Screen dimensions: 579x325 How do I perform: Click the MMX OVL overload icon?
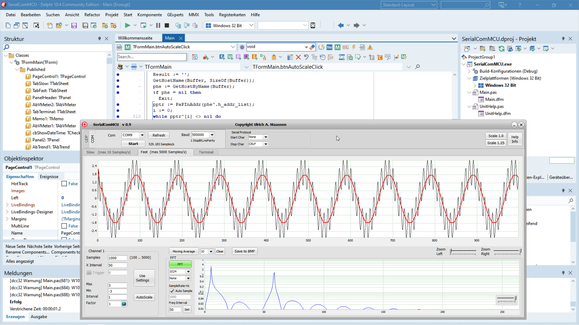[345, 47]
